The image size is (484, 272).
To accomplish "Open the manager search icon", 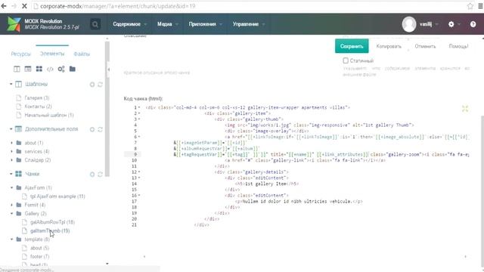I will [x=95, y=24].
